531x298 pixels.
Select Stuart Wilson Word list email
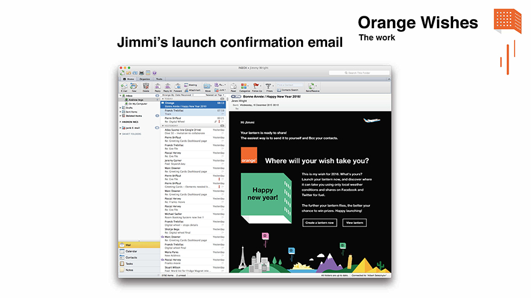coord(193,269)
